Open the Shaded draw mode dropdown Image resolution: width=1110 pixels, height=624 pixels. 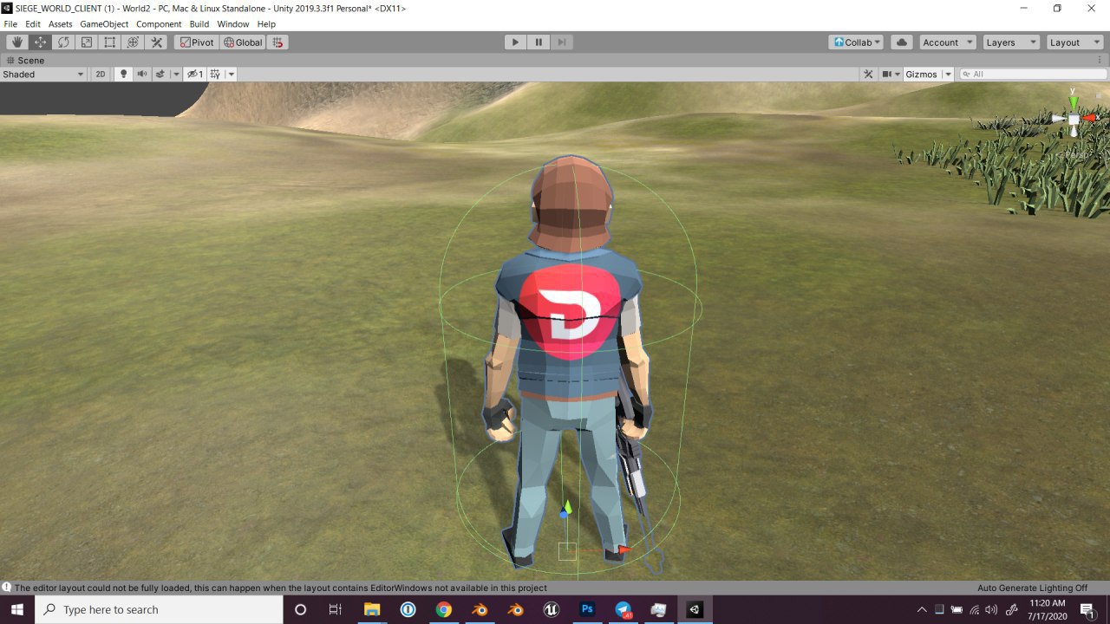point(43,75)
